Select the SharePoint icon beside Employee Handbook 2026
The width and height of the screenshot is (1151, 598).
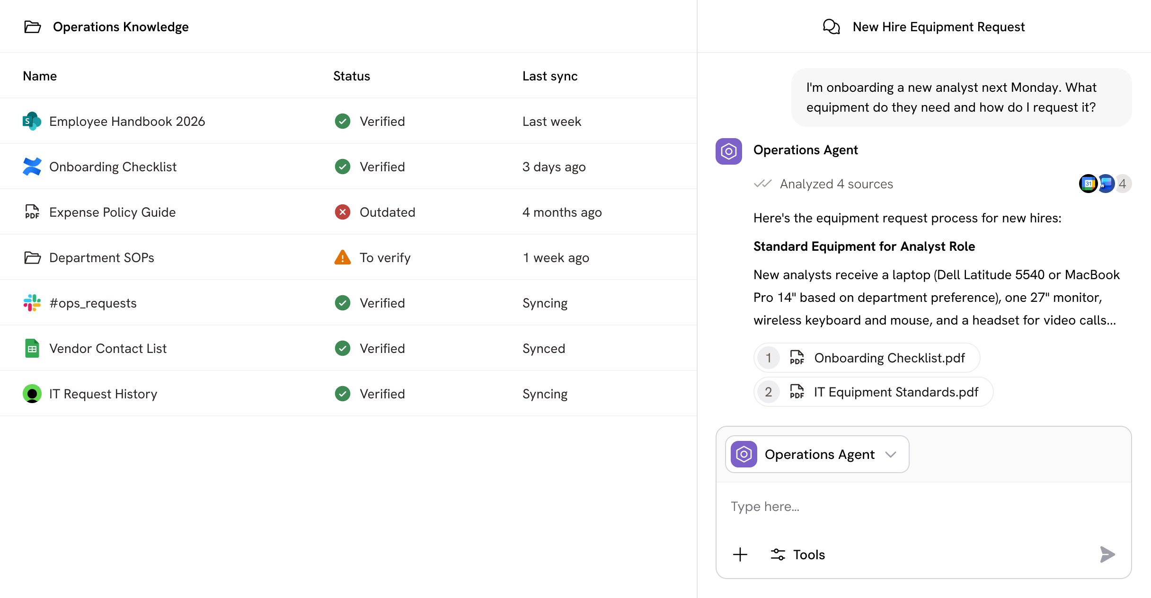[32, 121]
